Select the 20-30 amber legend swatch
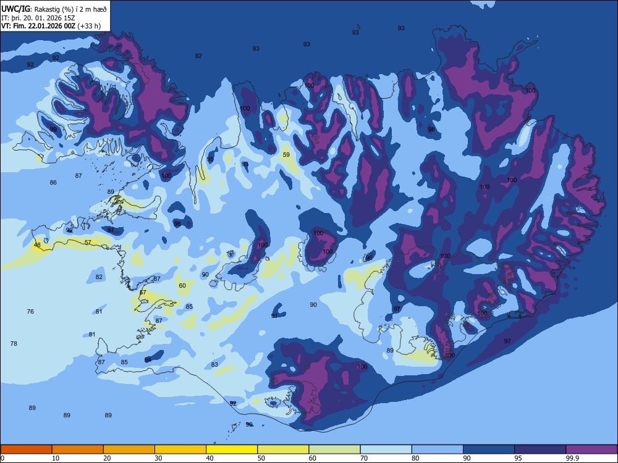The width and height of the screenshot is (618, 463). coord(129,449)
